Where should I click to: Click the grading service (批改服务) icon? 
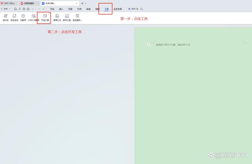pyautogui.click(x=77, y=16)
